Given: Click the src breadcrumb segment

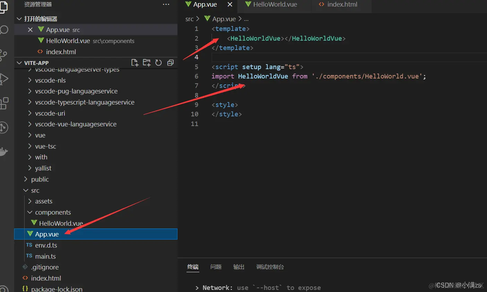Looking at the screenshot, I should click(x=189, y=19).
